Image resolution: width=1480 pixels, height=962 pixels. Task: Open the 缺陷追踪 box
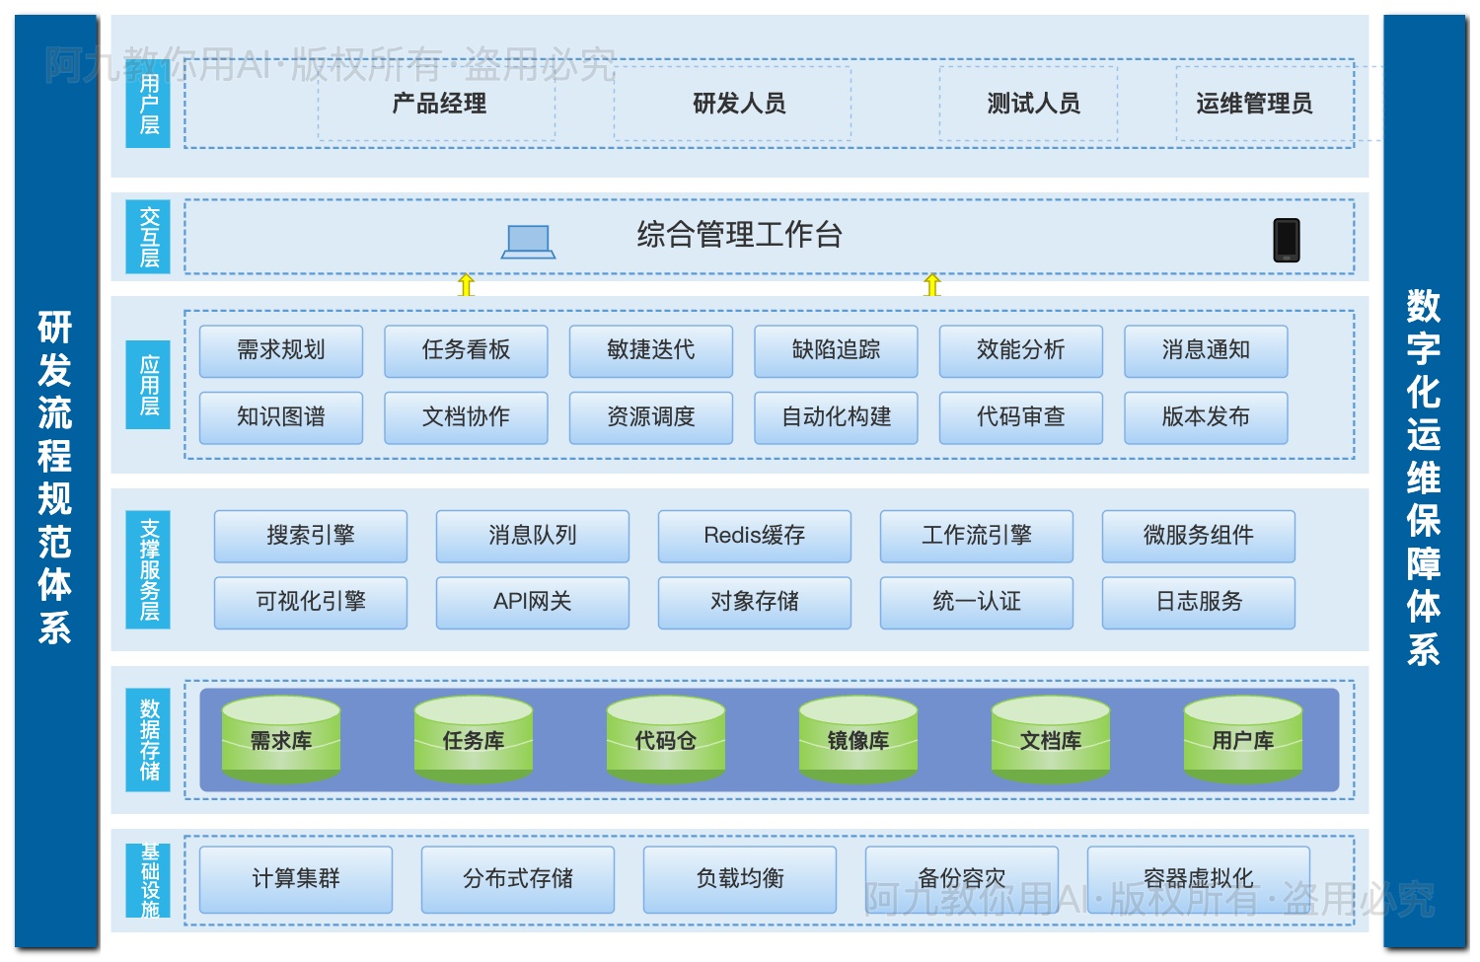pyautogui.click(x=835, y=350)
